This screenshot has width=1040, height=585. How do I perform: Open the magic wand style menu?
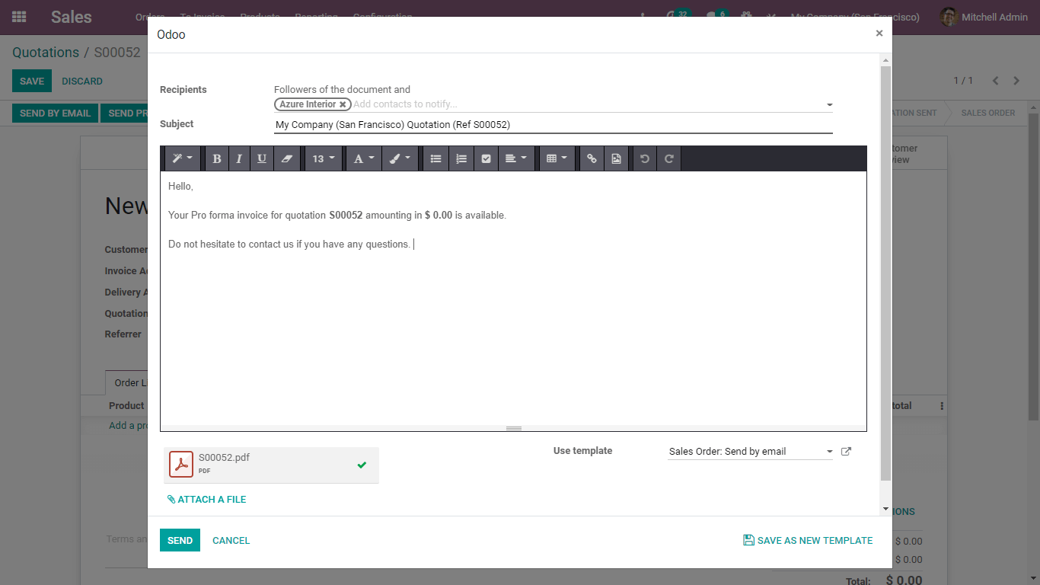pos(182,158)
